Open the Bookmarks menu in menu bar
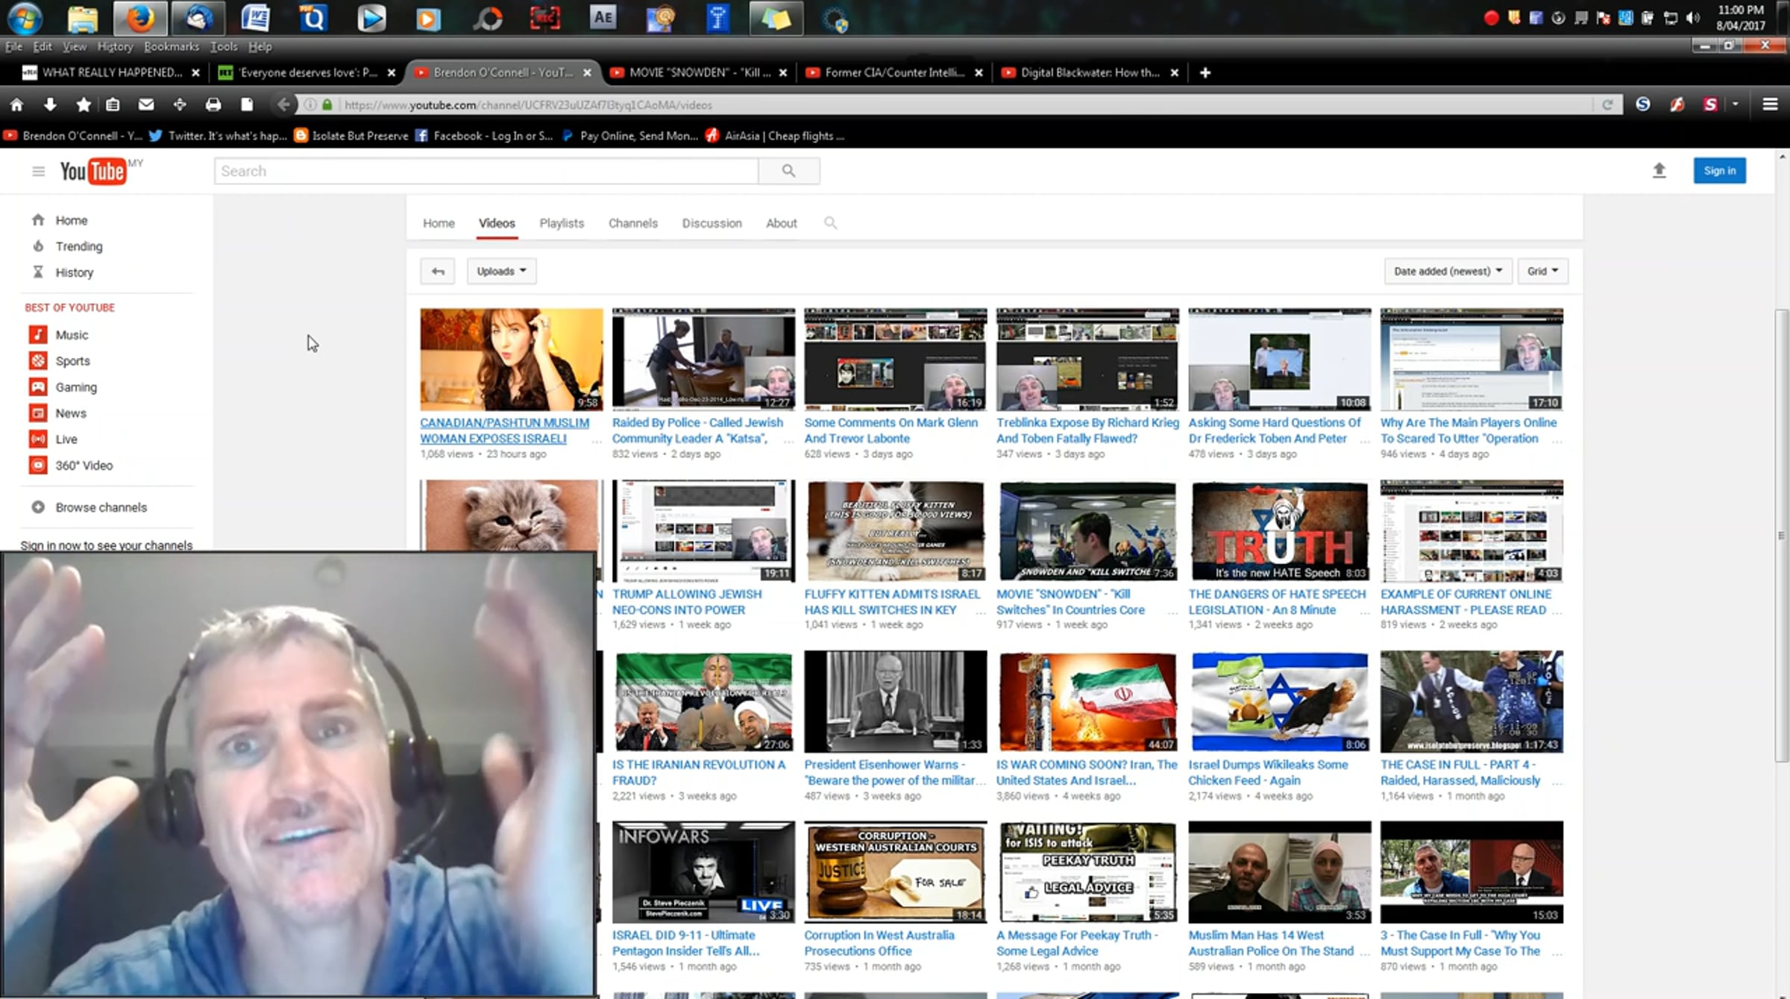This screenshot has height=999, width=1790. pyautogui.click(x=172, y=46)
